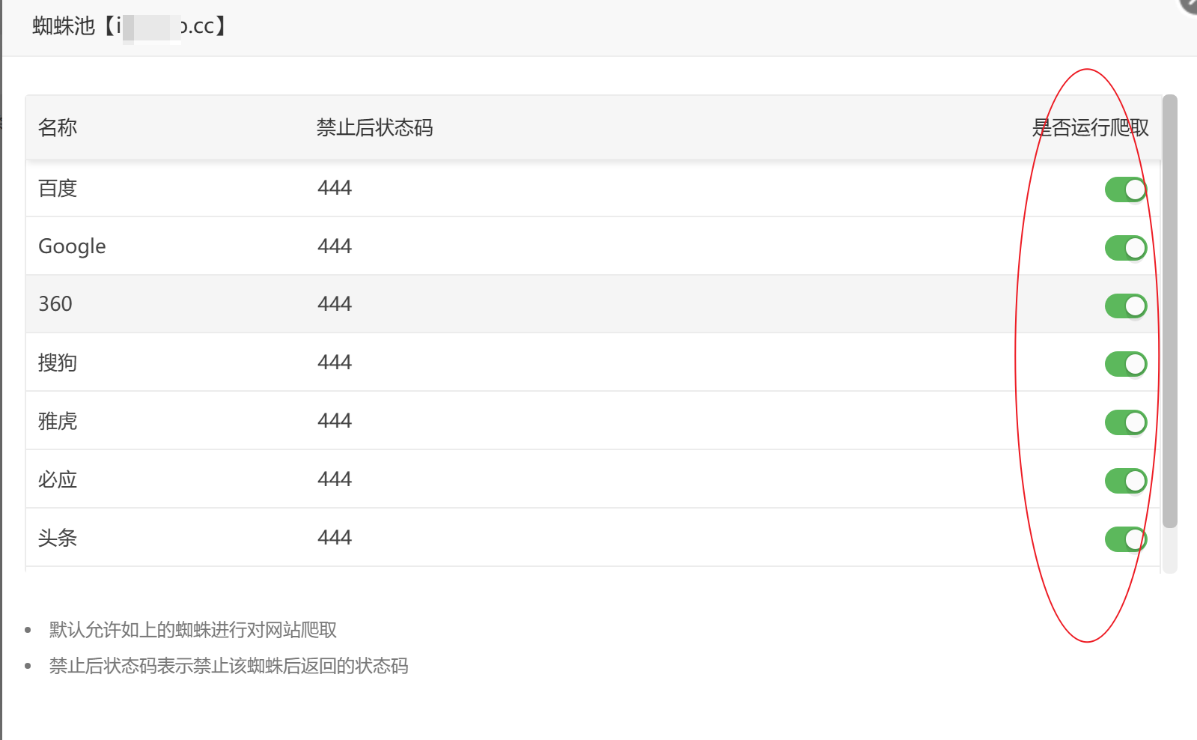This screenshot has height=740, width=1197.
Task: Disable crawling for the 百度 spider
Action: 1125,189
